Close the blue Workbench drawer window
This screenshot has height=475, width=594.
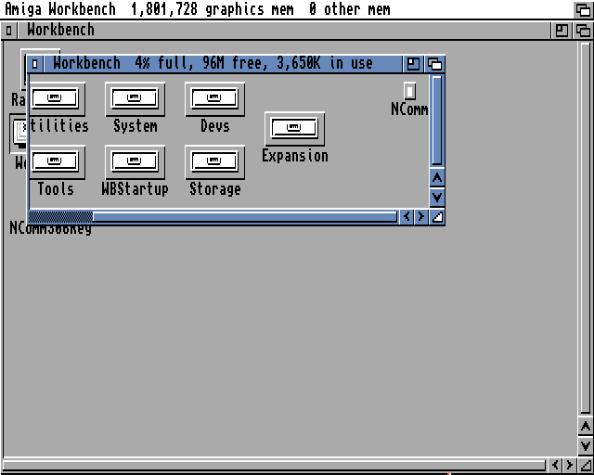35,64
